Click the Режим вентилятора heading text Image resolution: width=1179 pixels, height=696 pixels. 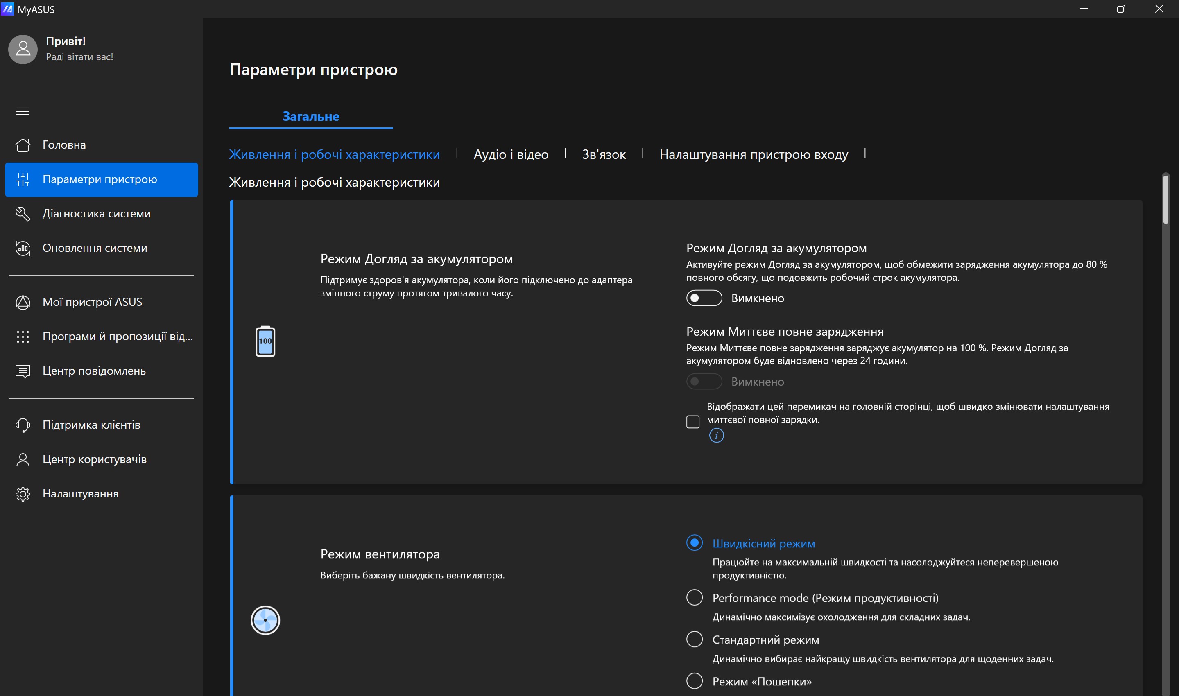[x=380, y=554]
